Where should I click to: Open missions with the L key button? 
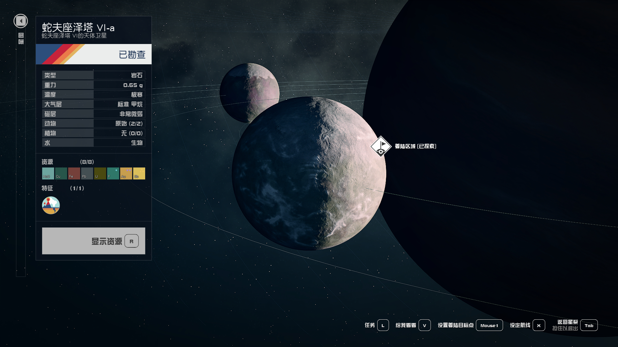pyautogui.click(x=383, y=325)
